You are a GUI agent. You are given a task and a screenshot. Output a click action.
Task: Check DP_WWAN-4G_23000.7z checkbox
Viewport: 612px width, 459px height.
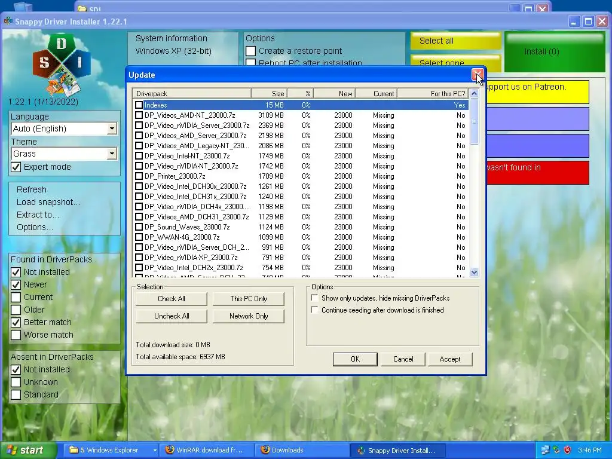[x=139, y=237]
